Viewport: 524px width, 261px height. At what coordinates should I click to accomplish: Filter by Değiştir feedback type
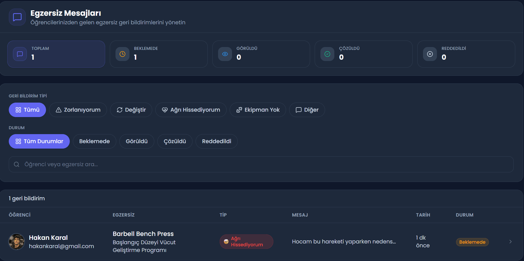point(131,110)
